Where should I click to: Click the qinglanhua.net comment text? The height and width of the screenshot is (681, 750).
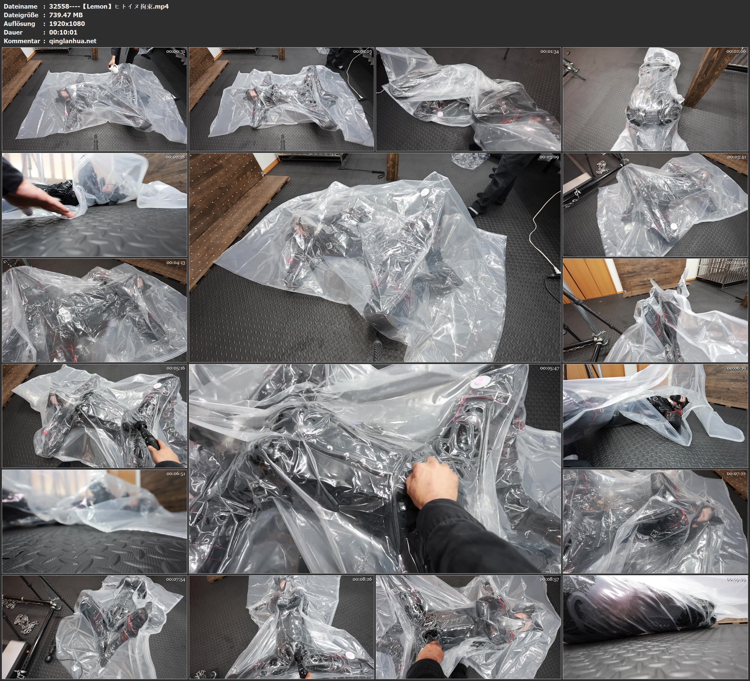(73, 41)
